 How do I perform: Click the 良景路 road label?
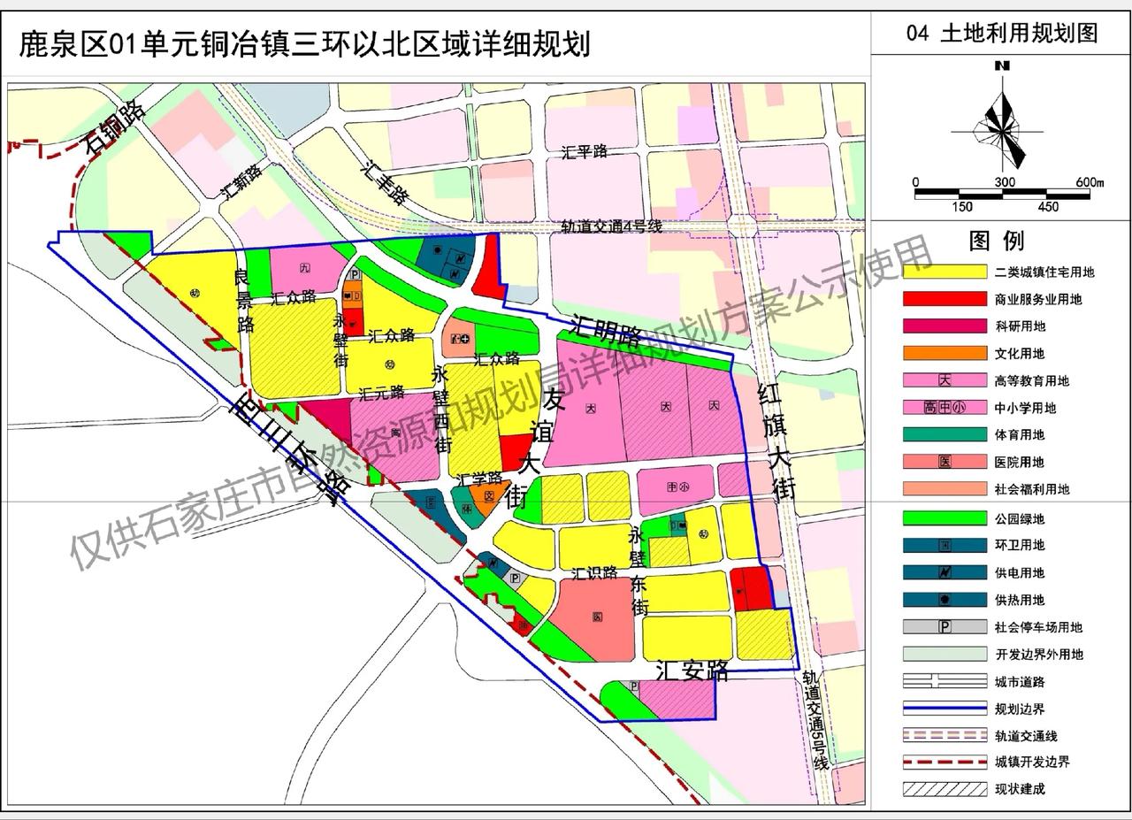tap(243, 301)
